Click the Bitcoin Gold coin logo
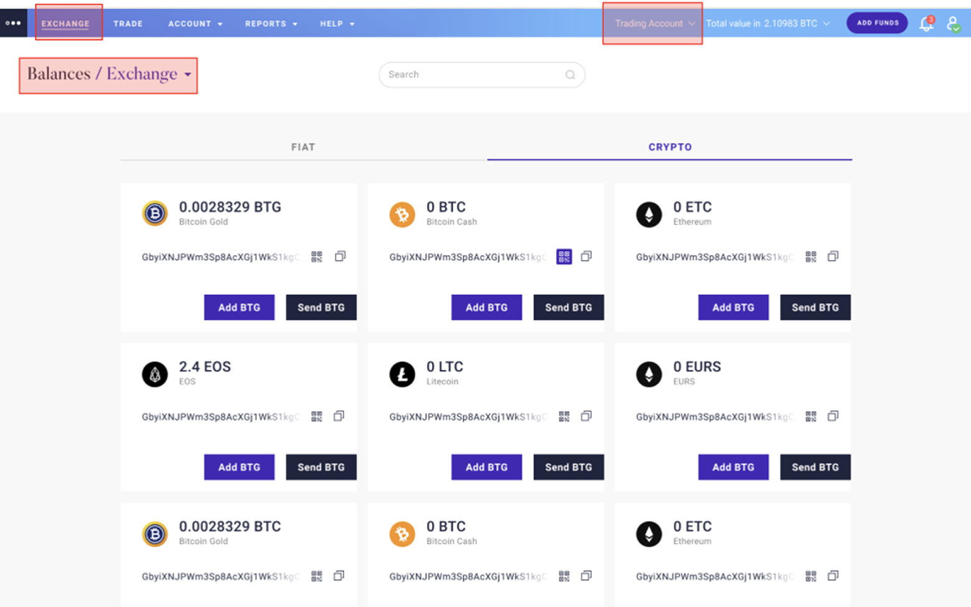 click(154, 213)
